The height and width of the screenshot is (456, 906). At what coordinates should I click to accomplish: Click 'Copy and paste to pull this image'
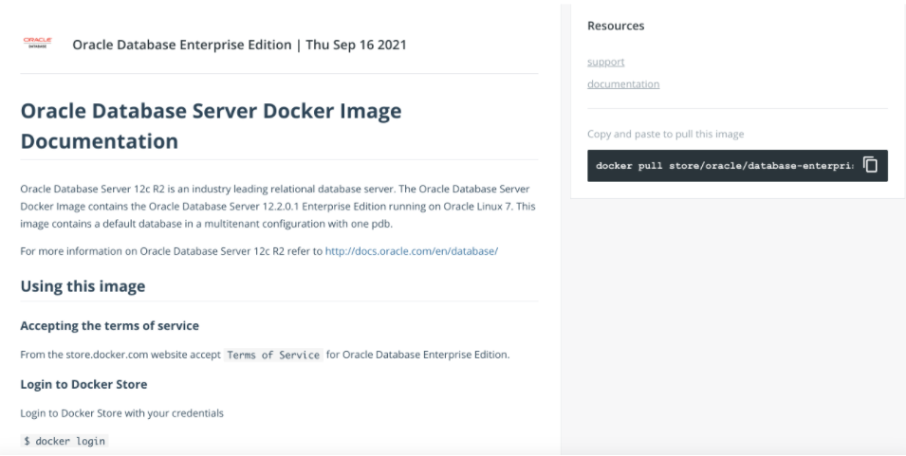(665, 134)
